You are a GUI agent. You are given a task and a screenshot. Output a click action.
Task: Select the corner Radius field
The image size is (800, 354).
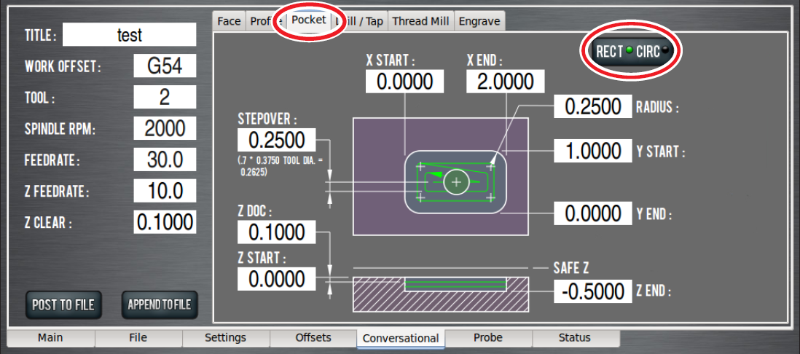pos(592,107)
